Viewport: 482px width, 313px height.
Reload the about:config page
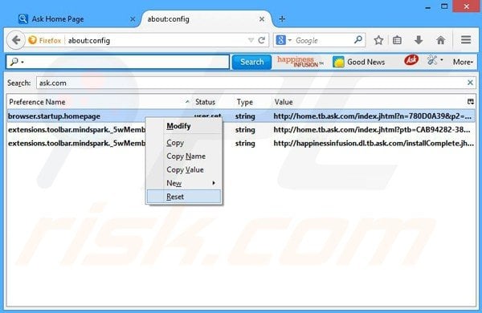pos(262,40)
